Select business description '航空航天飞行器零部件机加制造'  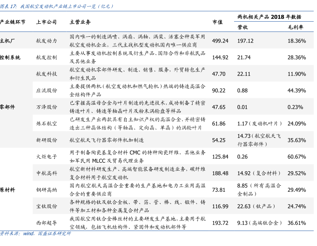coord(107,140)
